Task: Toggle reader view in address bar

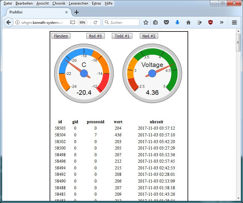Action: pos(72,22)
